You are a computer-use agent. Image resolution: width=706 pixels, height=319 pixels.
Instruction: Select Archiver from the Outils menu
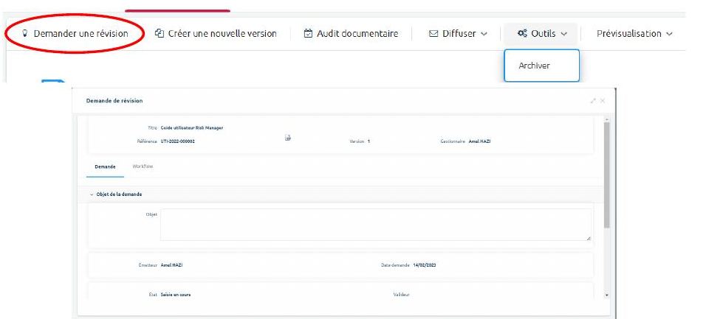[535, 66]
